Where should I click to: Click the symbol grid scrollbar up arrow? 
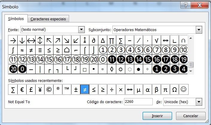point(191,38)
